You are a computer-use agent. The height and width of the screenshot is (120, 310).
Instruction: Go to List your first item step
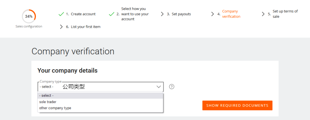pyautogui.click(x=86, y=27)
